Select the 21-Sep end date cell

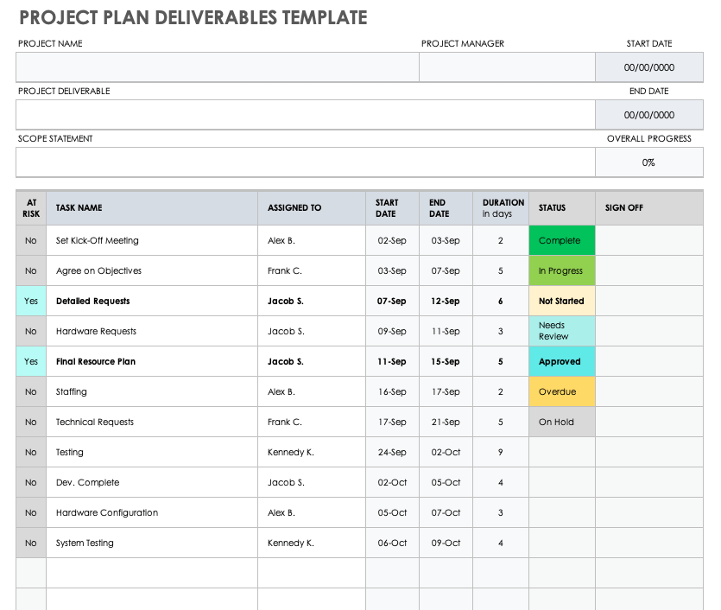(x=446, y=422)
